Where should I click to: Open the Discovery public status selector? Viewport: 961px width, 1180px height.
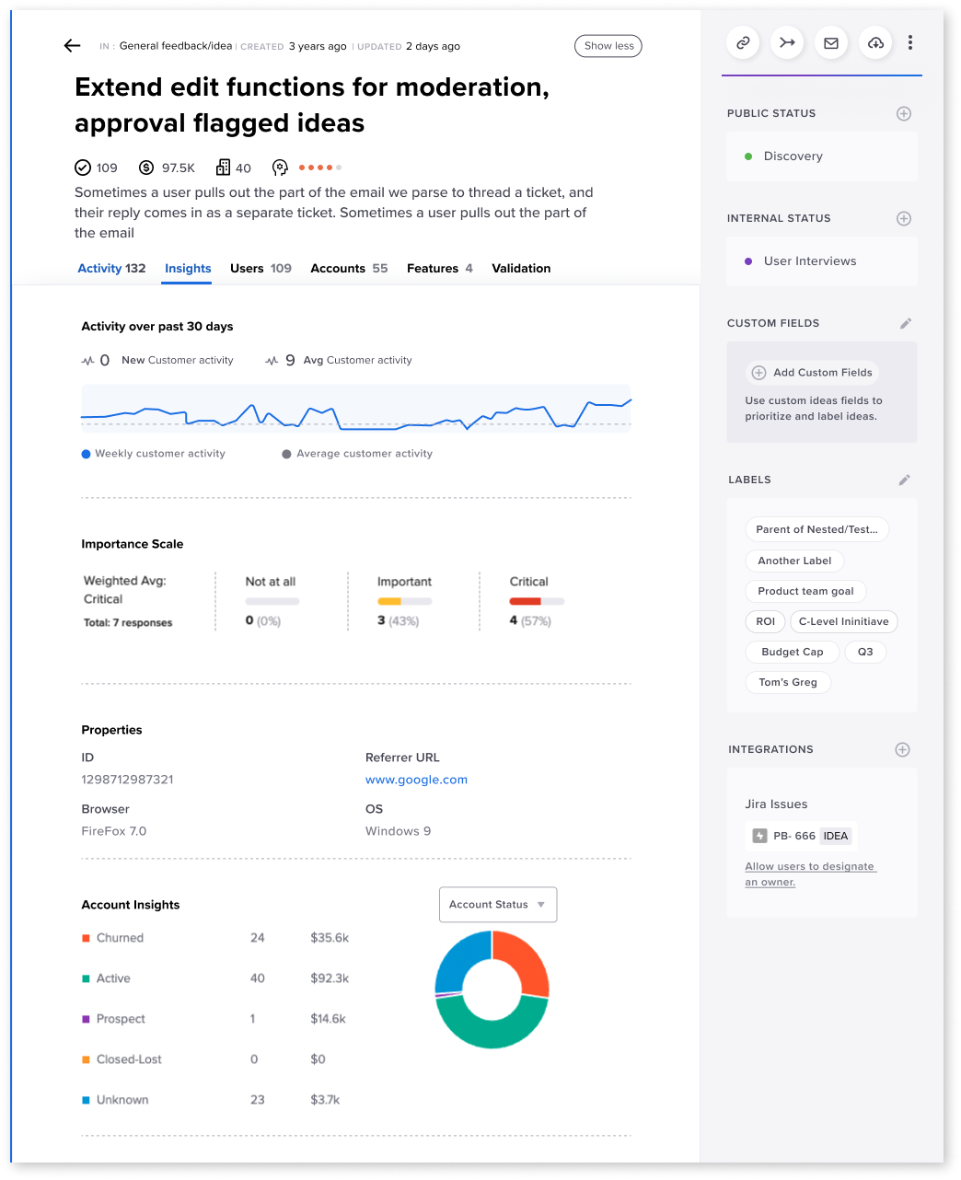(x=822, y=156)
